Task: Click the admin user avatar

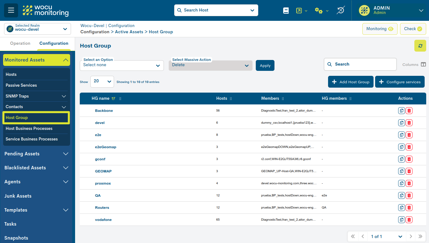Action: tap(364, 10)
